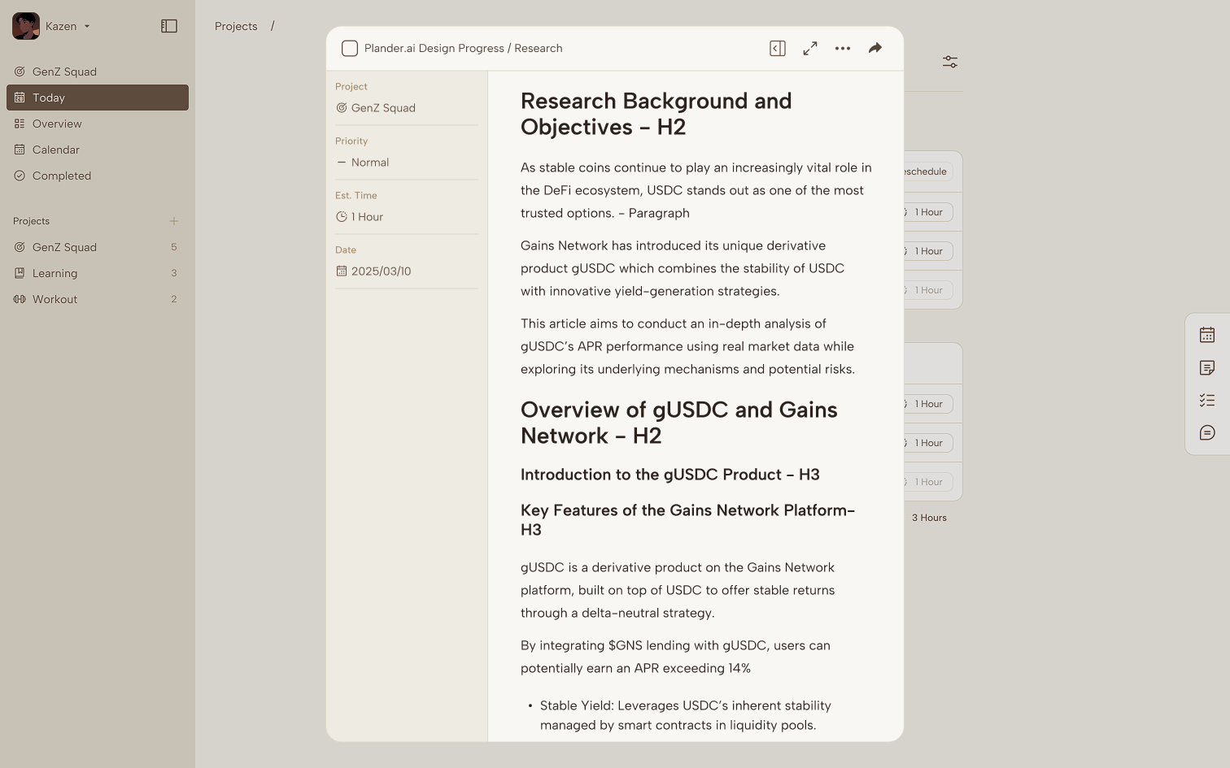Open the comments chat icon
The height and width of the screenshot is (768, 1230).
coord(1206,433)
